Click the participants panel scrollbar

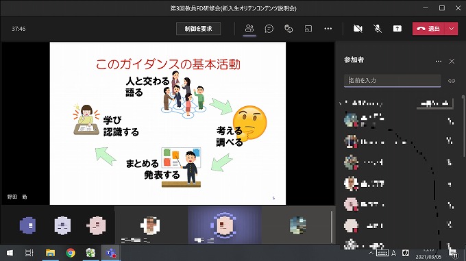(x=463, y=126)
